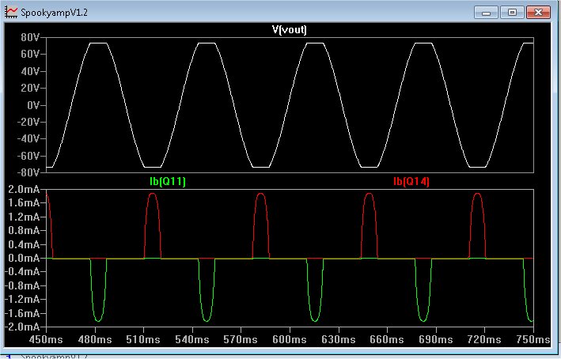Click the 720ms time axis label

click(x=484, y=339)
